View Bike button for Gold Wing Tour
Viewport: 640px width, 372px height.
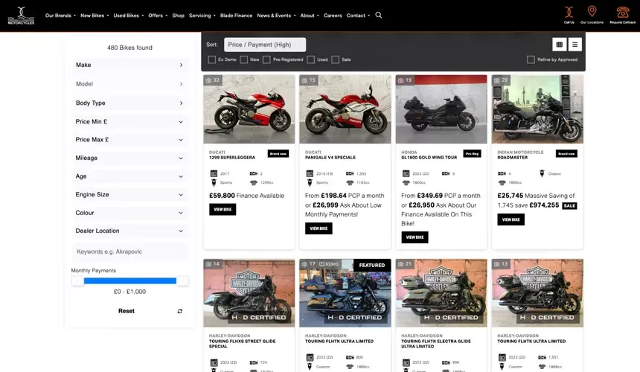pyautogui.click(x=415, y=237)
